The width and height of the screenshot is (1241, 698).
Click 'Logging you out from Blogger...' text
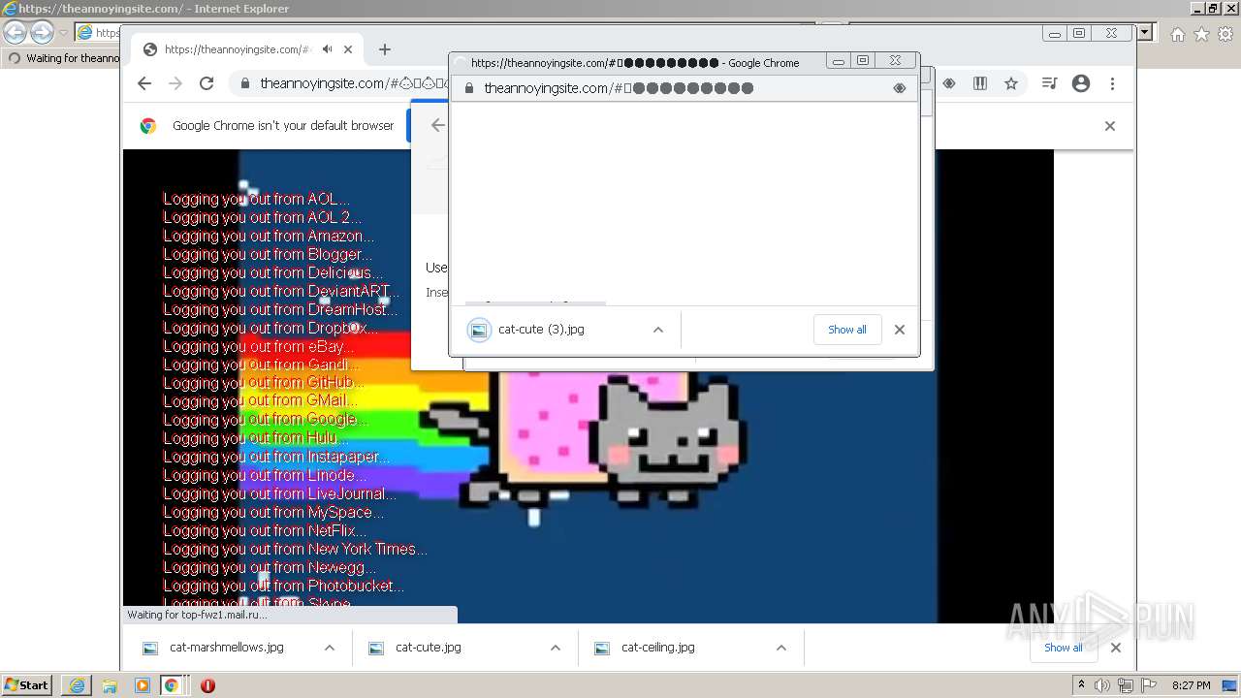pyautogui.click(x=268, y=254)
